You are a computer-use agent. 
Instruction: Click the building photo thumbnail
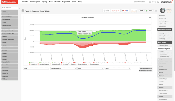162,10
